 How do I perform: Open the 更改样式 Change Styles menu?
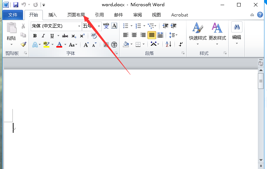(x=217, y=33)
